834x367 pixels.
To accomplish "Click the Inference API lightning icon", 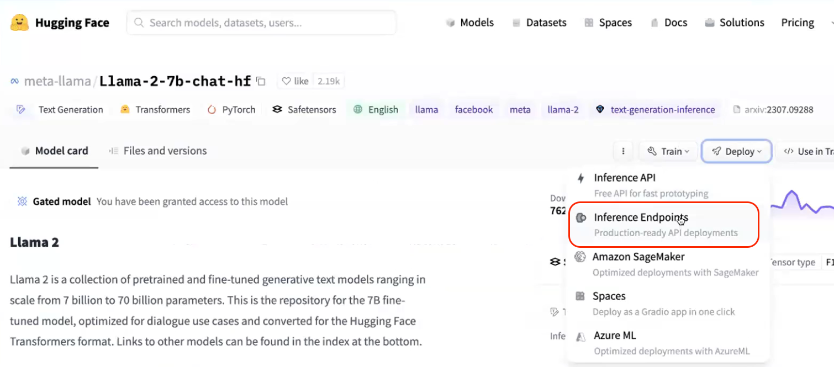I will coord(580,178).
